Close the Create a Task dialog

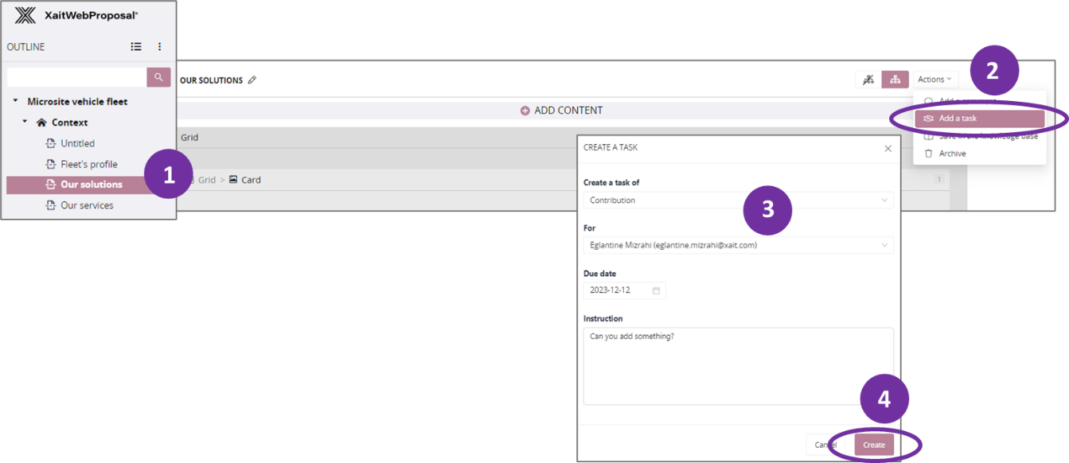tap(888, 148)
